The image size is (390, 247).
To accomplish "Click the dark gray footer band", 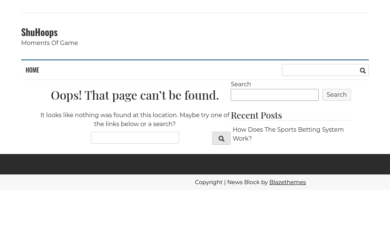I will click(195, 164).
